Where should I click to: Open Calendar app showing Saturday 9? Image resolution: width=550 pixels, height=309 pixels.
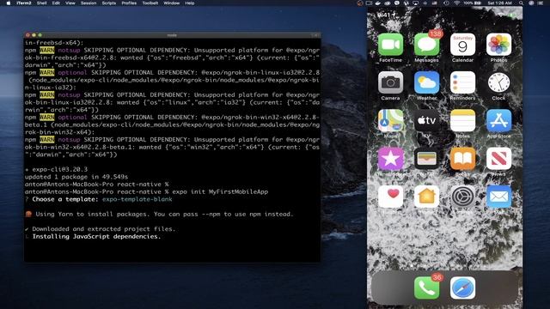point(462,45)
